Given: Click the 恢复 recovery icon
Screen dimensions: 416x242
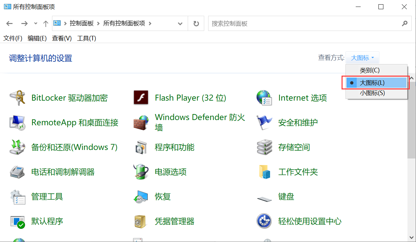Looking at the screenshot, I should pos(141,197).
